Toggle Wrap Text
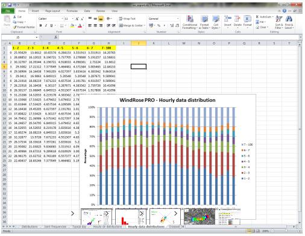This screenshot has width=305, height=236. 127,19
